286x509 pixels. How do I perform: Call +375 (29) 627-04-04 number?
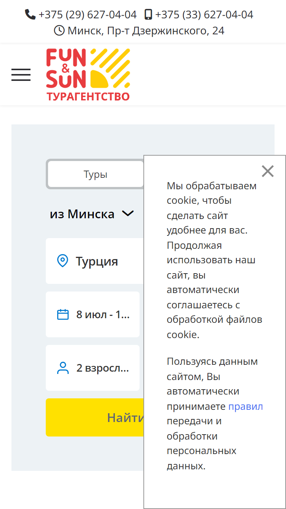coord(87,14)
